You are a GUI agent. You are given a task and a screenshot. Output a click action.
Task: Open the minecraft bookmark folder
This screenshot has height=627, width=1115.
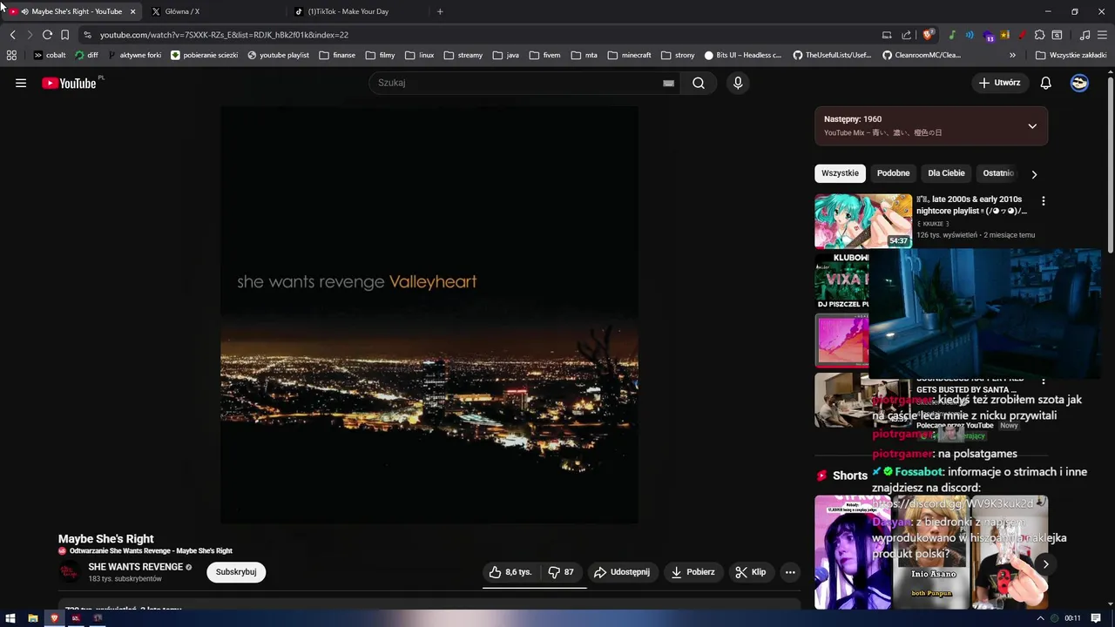click(x=629, y=55)
